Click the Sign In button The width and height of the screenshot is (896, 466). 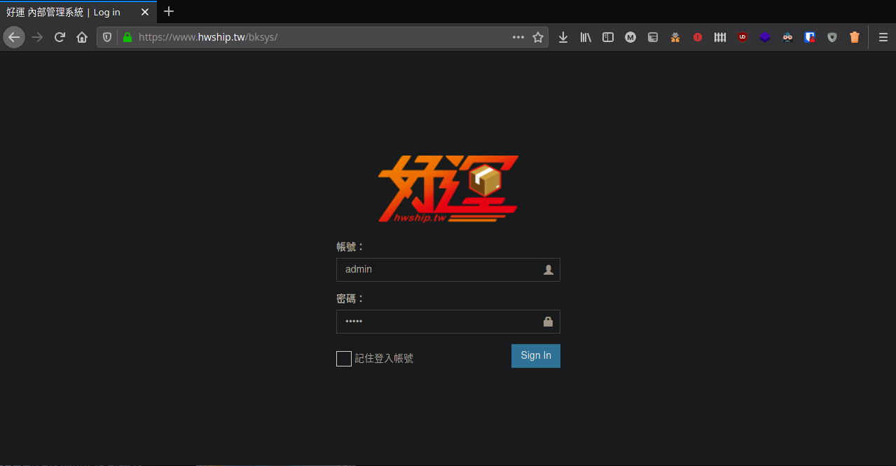click(536, 356)
